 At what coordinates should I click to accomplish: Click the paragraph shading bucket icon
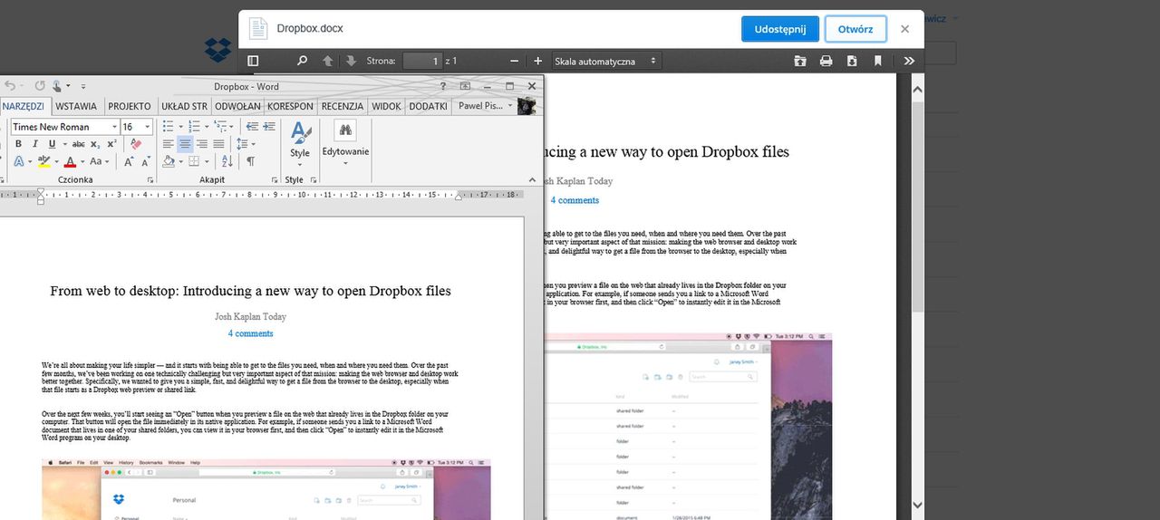(x=169, y=161)
